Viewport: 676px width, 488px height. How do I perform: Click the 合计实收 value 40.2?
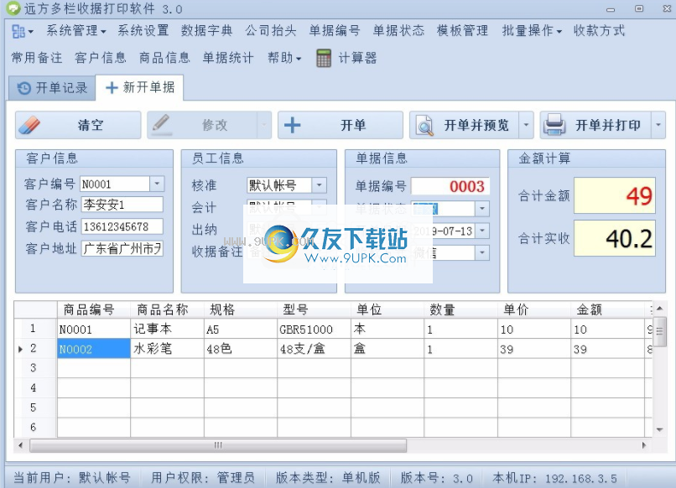click(x=614, y=238)
